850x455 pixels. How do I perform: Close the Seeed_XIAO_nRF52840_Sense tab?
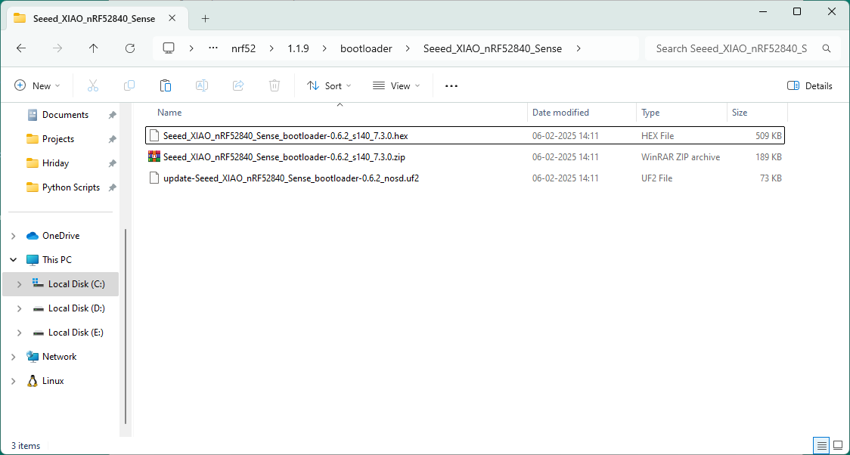click(172, 18)
